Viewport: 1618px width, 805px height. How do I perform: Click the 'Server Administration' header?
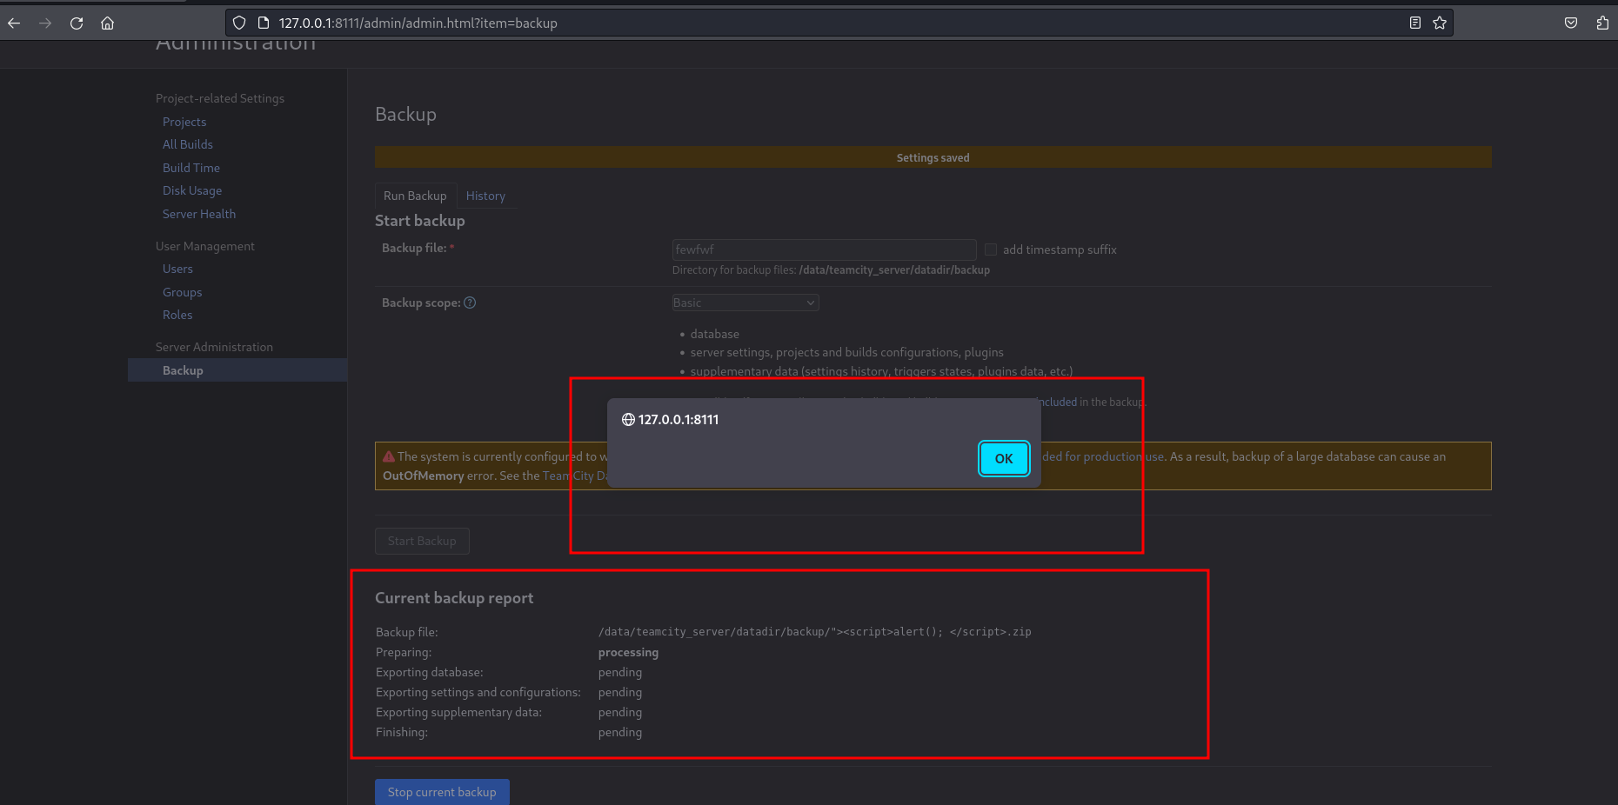click(214, 347)
